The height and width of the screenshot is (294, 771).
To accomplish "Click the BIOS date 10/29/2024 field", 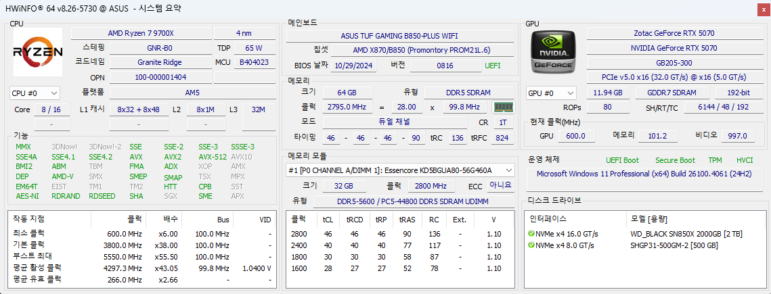I will pos(353,66).
